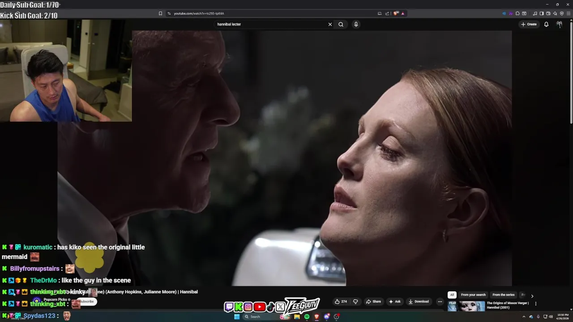573x322 pixels.
Task: Click the X logo in overlay
Action: tap(280, 307)
